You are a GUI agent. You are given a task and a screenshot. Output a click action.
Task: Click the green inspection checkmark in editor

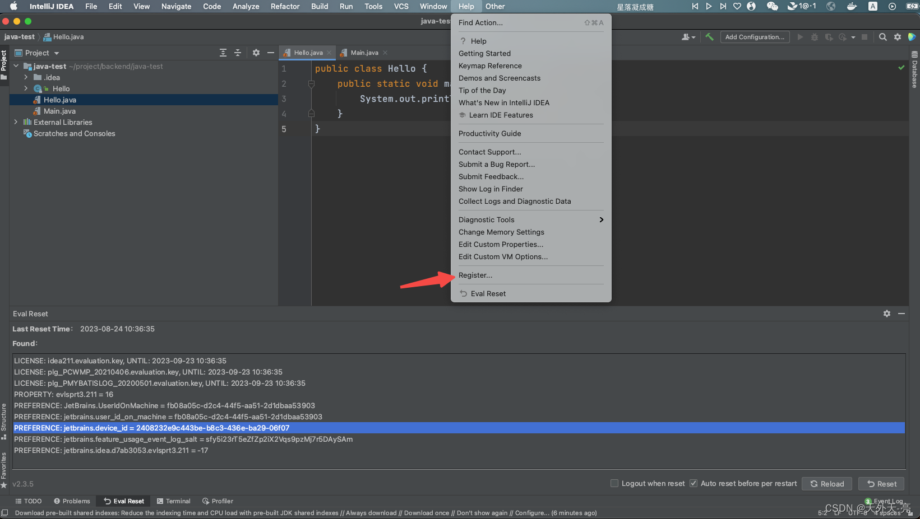pyautogui.click(x=901, y=68)
